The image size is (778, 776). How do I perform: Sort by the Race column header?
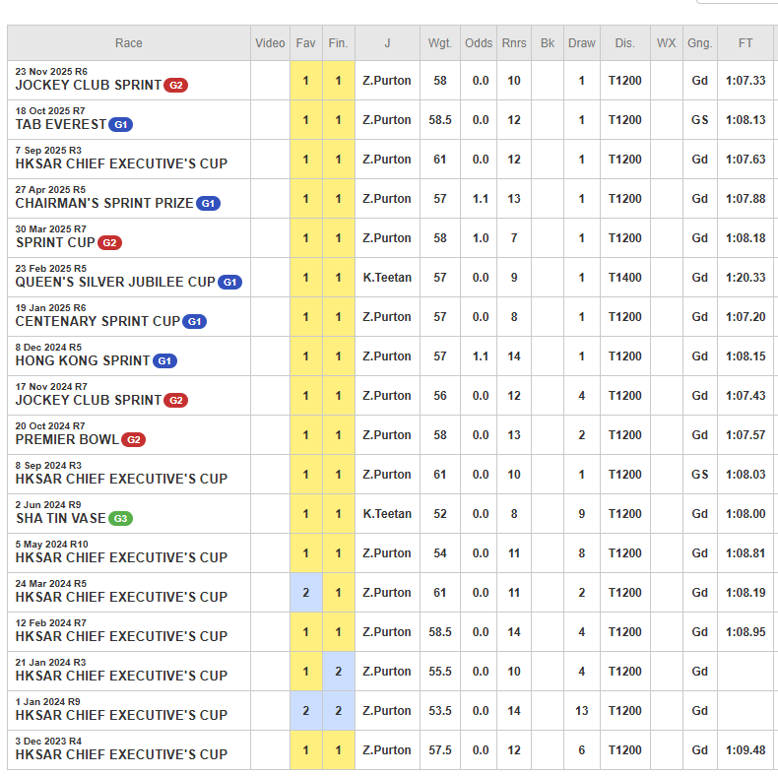pyautogui.click(x=128, y=43)
